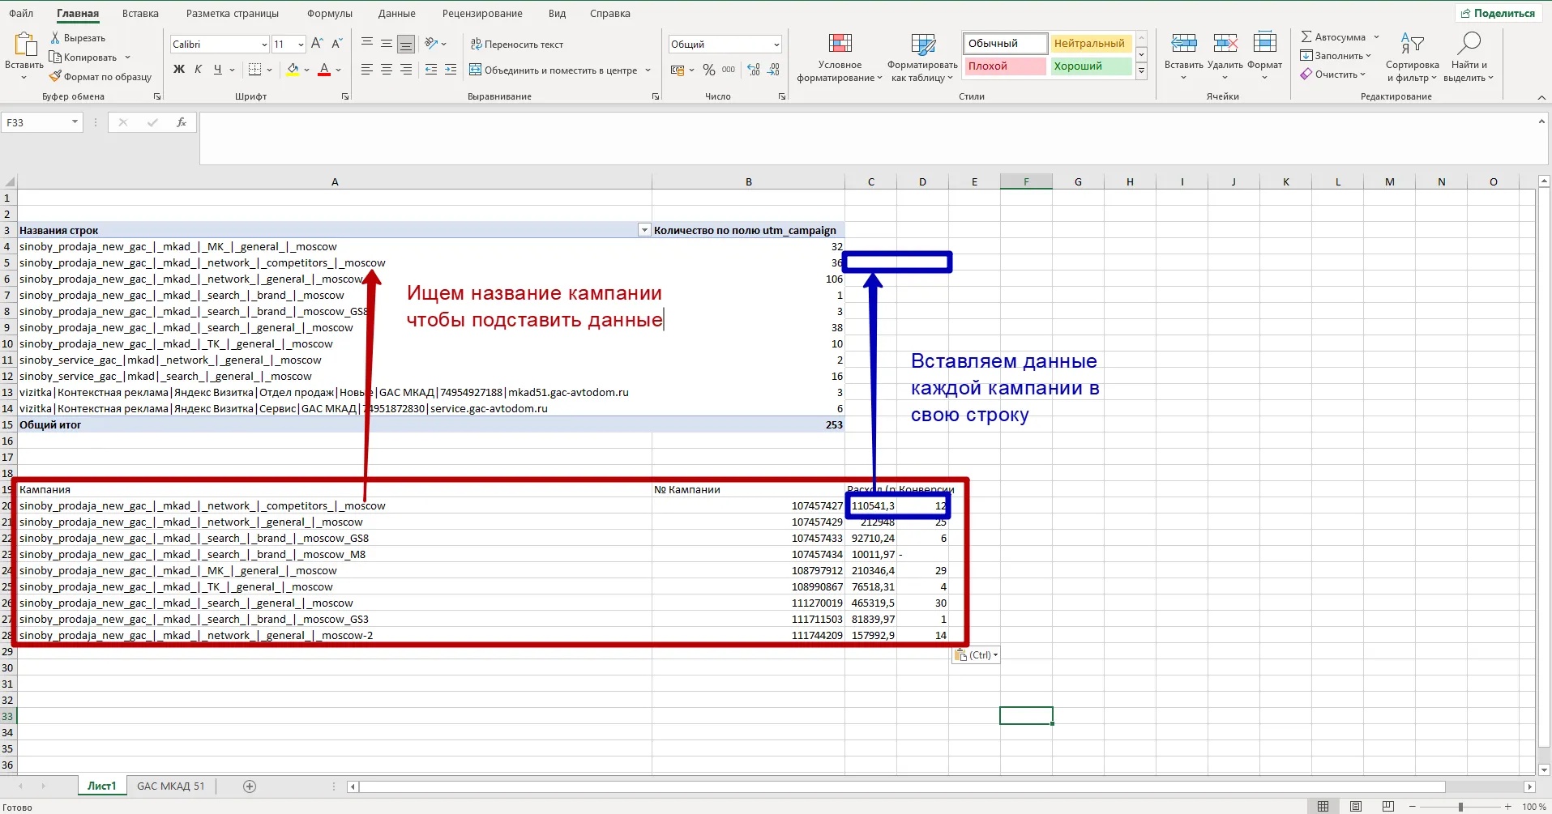The width and height of the screenshot is (1552, 814).
Task: Open Conditional Formatting icon
Action: tap(840, 44)
